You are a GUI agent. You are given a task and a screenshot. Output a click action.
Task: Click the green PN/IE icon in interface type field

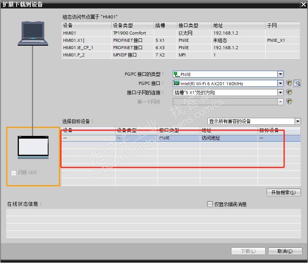point(177,74)
